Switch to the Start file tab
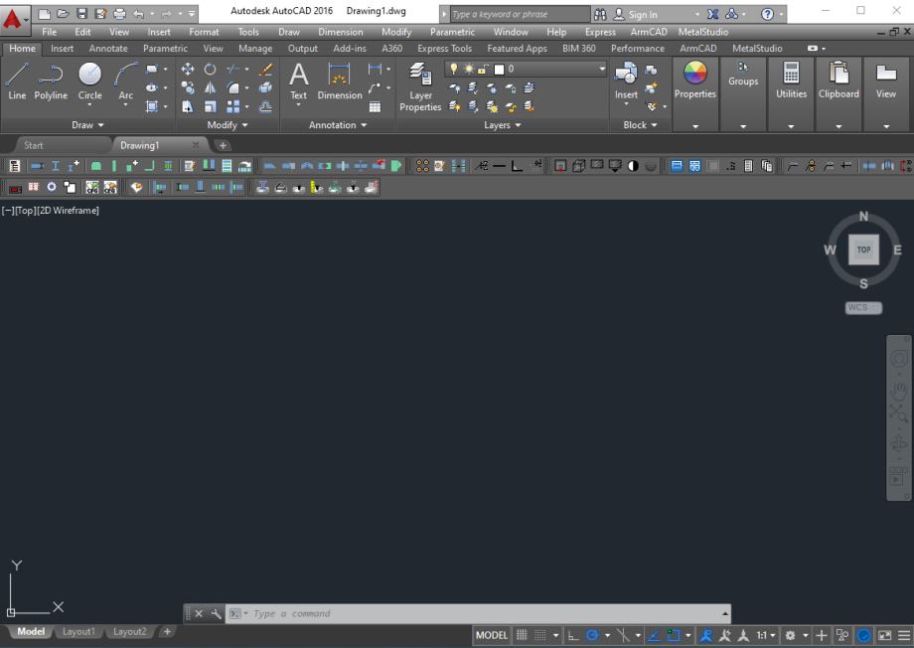914x648 pixels. coord(33,145)
